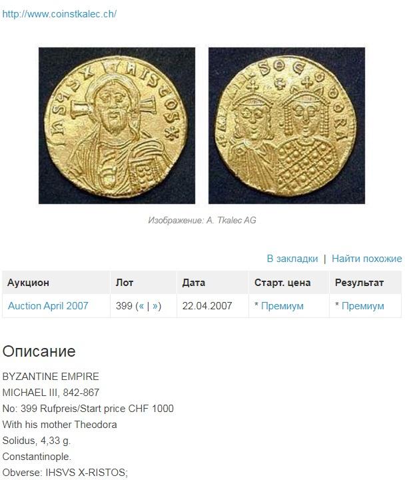Screen dimensions: 405x480
Task: Select the Дата column header
Action: [194, 282]
